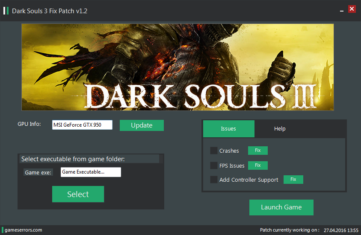Minimize the Fix Patch window
The height and width of the screenshot is (235, 361).
click(342, 11)
